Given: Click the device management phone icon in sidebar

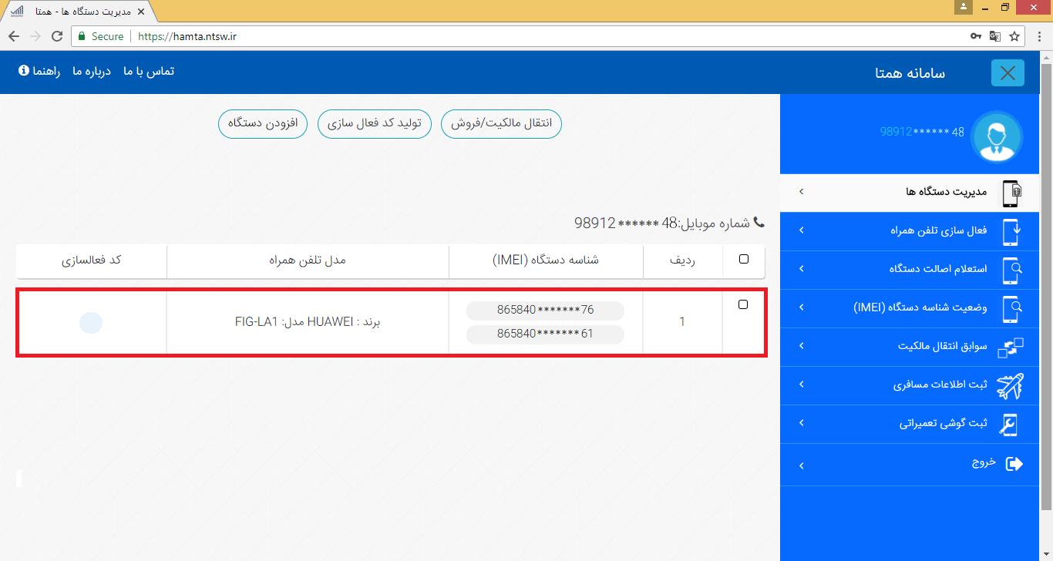Looking at the screenshot, I should [1011, 193].
